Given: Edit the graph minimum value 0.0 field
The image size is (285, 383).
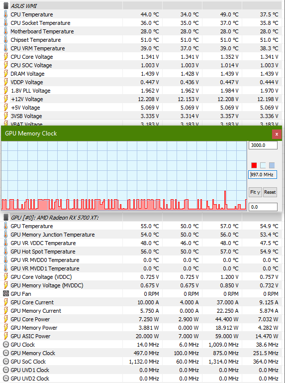Looking at the screenshot, I should [263, 207].
